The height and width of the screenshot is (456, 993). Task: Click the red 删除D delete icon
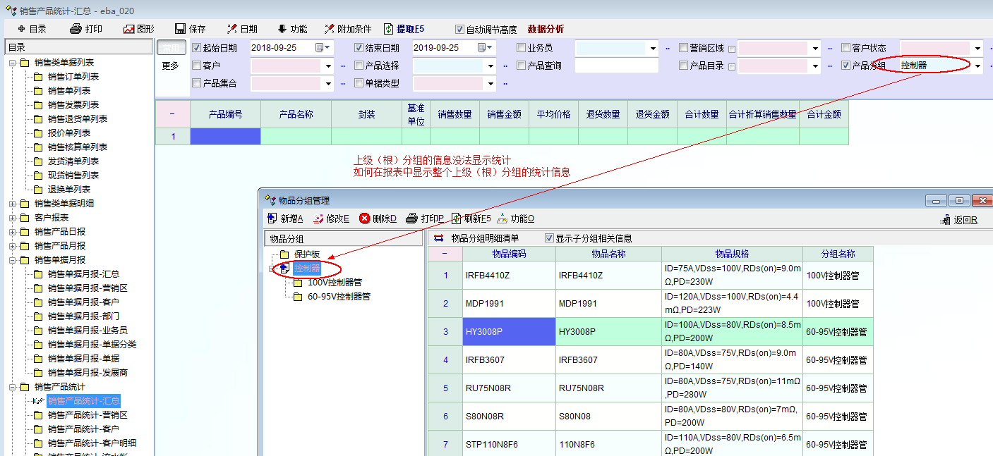coord(365,218)
